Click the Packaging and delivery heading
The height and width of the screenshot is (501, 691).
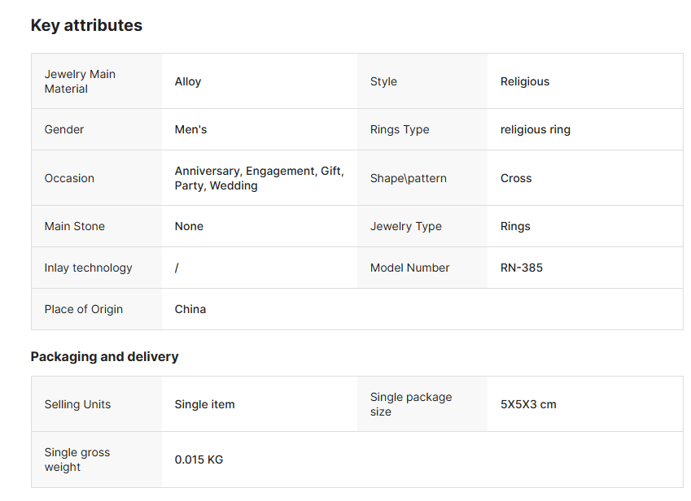point(104,356)
